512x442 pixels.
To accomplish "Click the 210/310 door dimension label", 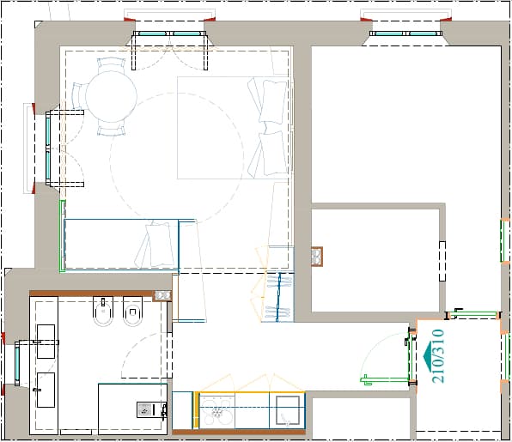I will (438, 356).
